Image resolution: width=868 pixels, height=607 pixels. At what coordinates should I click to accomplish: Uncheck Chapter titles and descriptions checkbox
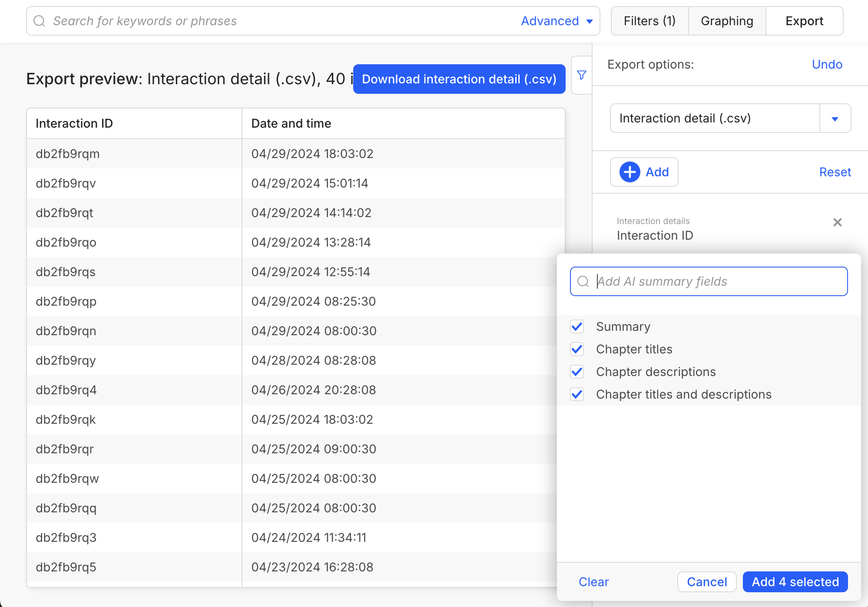(x=577, y=394)
